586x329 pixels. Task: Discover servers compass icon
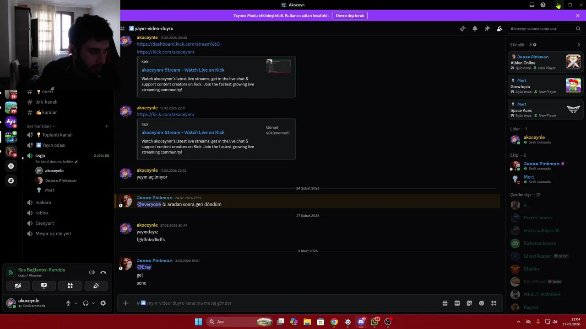point(11,180)
